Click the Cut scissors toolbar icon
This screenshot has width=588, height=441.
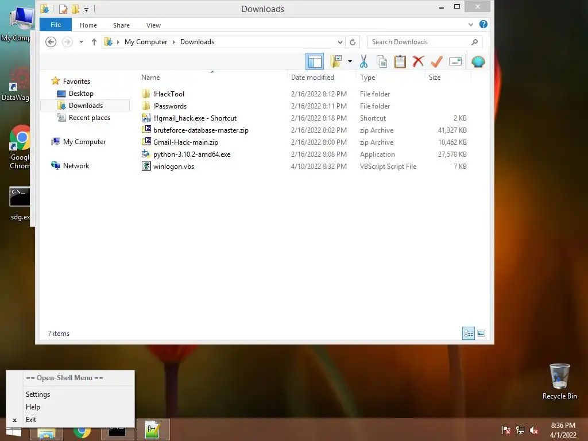click(x=363, y=61)
